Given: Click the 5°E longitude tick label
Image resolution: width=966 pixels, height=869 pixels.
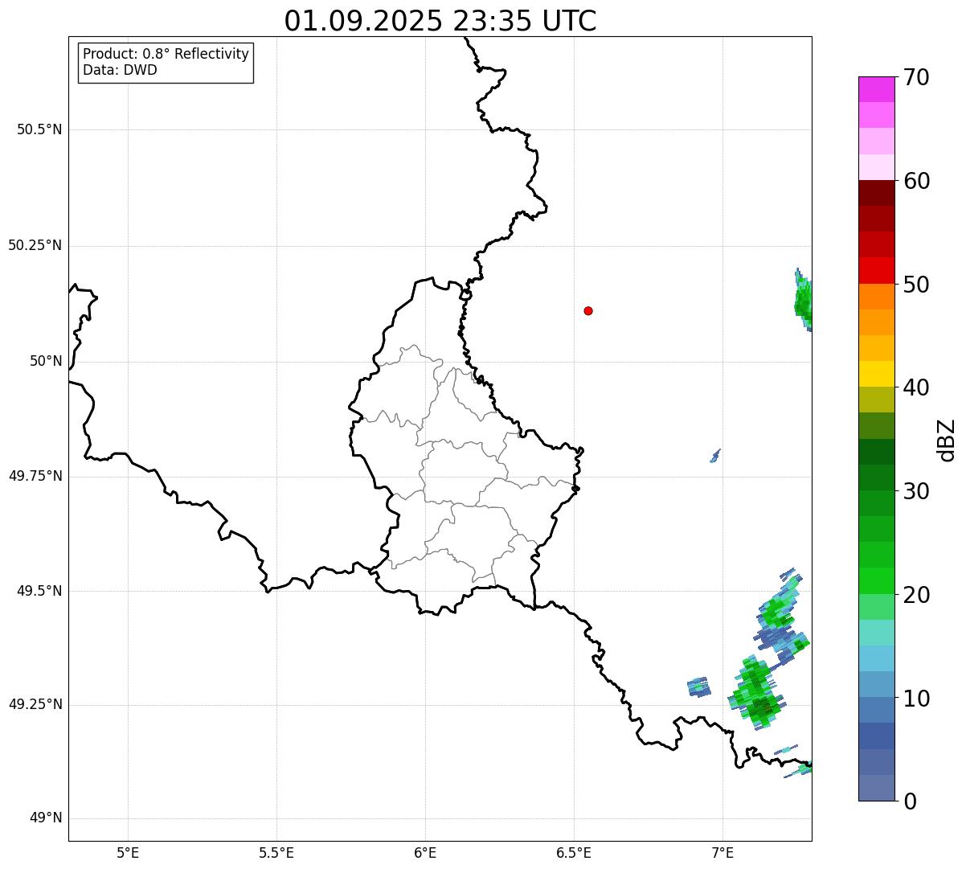Looking at the screenshot, I should pyautogui.click(x=128, y=852).
